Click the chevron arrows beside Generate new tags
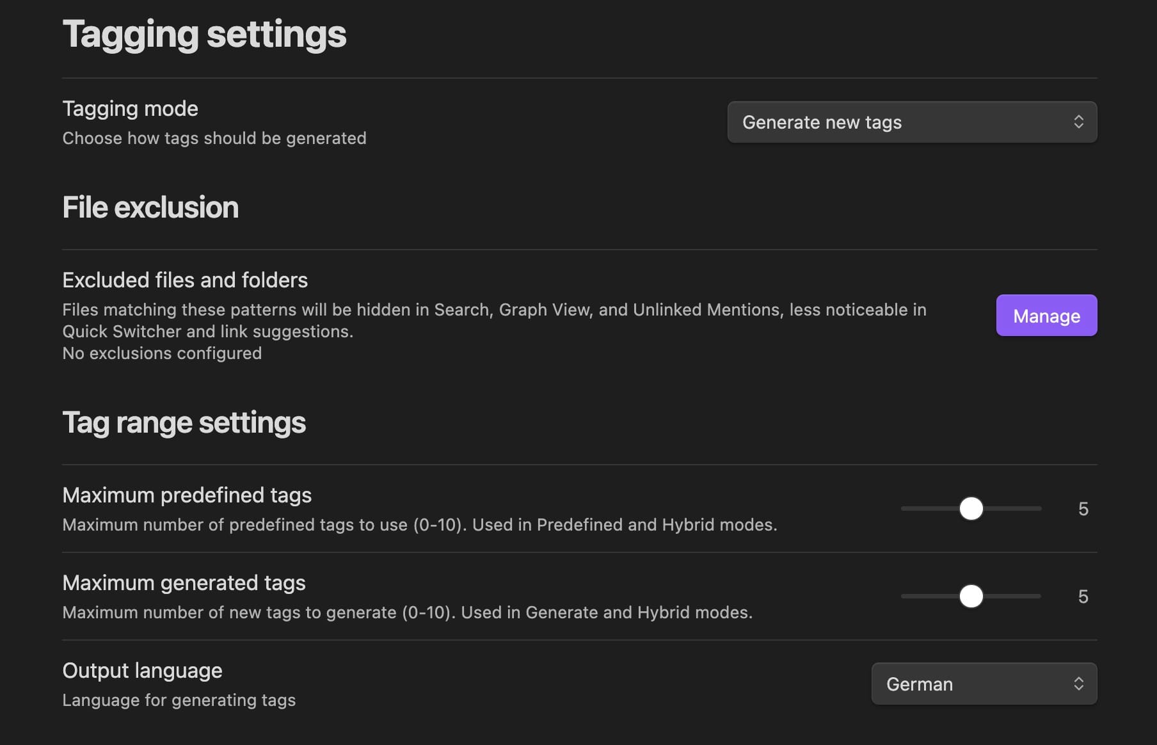 (1078, 122)
